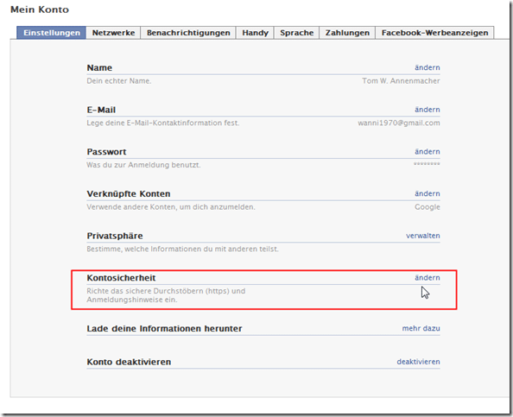This screenshot has width=513, height=417.
Task: Click the email 'wanni1970@gmail.com'
Action: tap(399, 123)
